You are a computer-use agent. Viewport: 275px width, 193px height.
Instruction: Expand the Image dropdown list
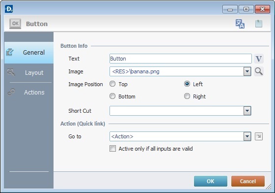(x=247, y=71)
